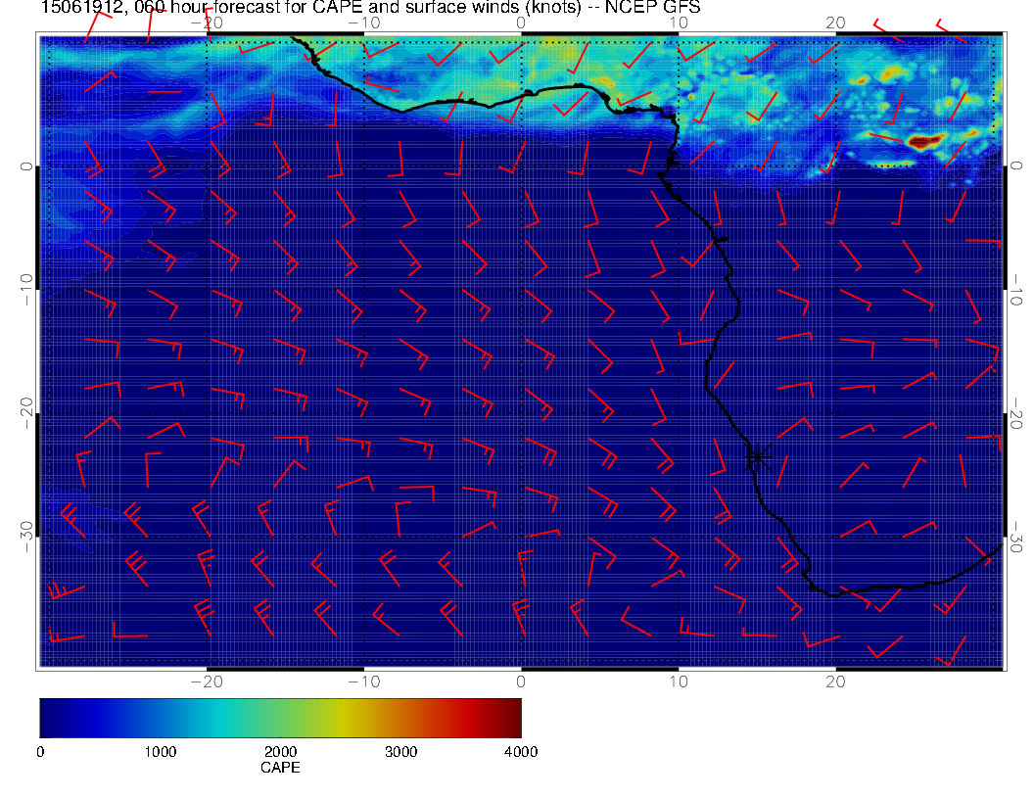Click the "NCEP GFS" text in the title

coord(665,9)
